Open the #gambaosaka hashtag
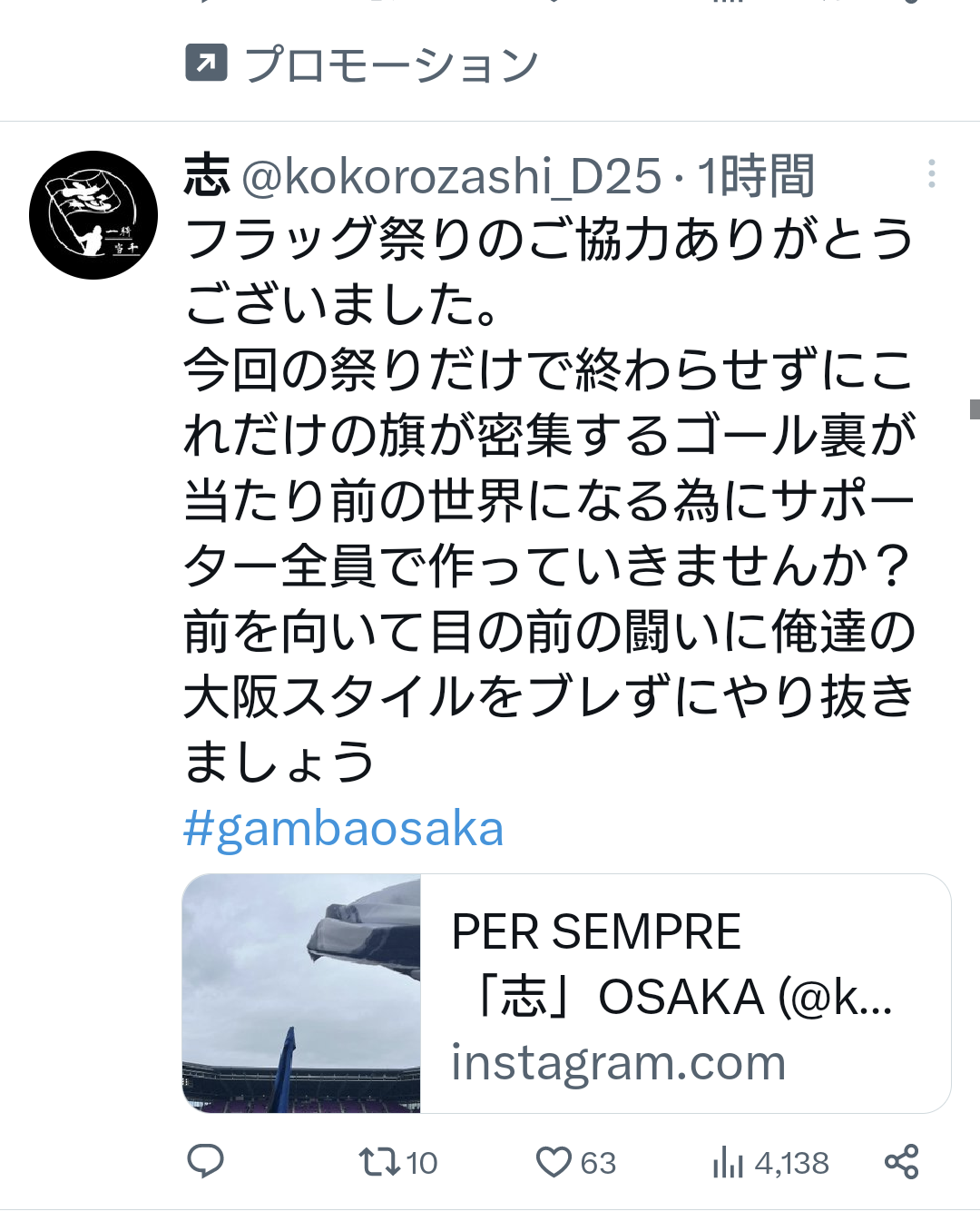 344,828
